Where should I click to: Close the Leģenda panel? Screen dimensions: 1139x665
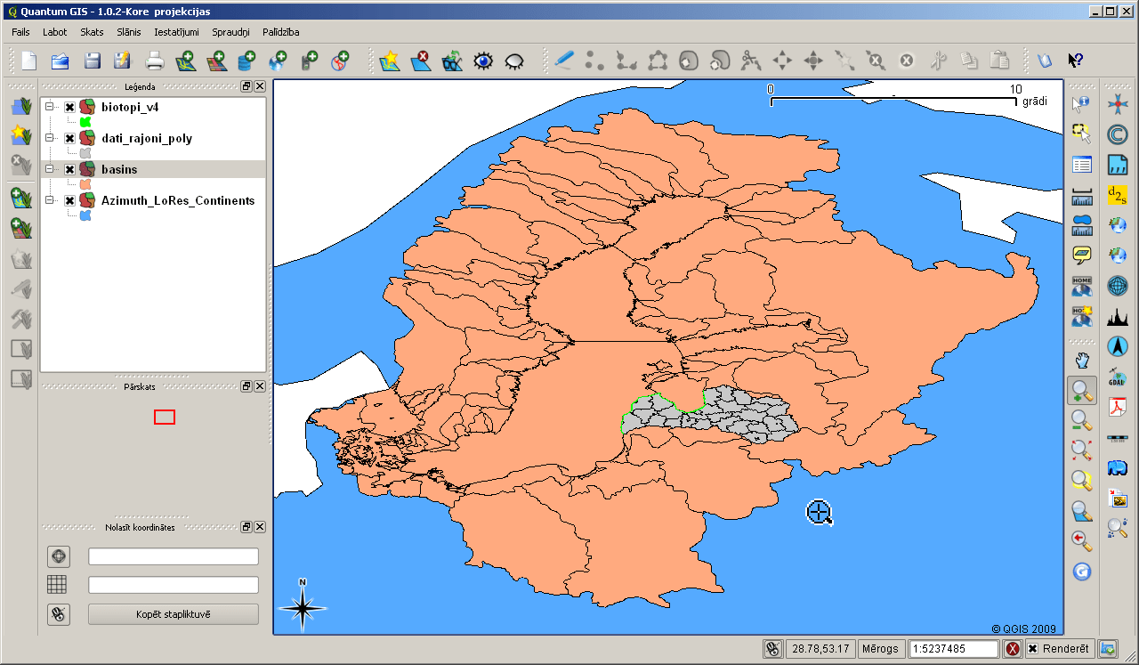(x=260, y=86)
